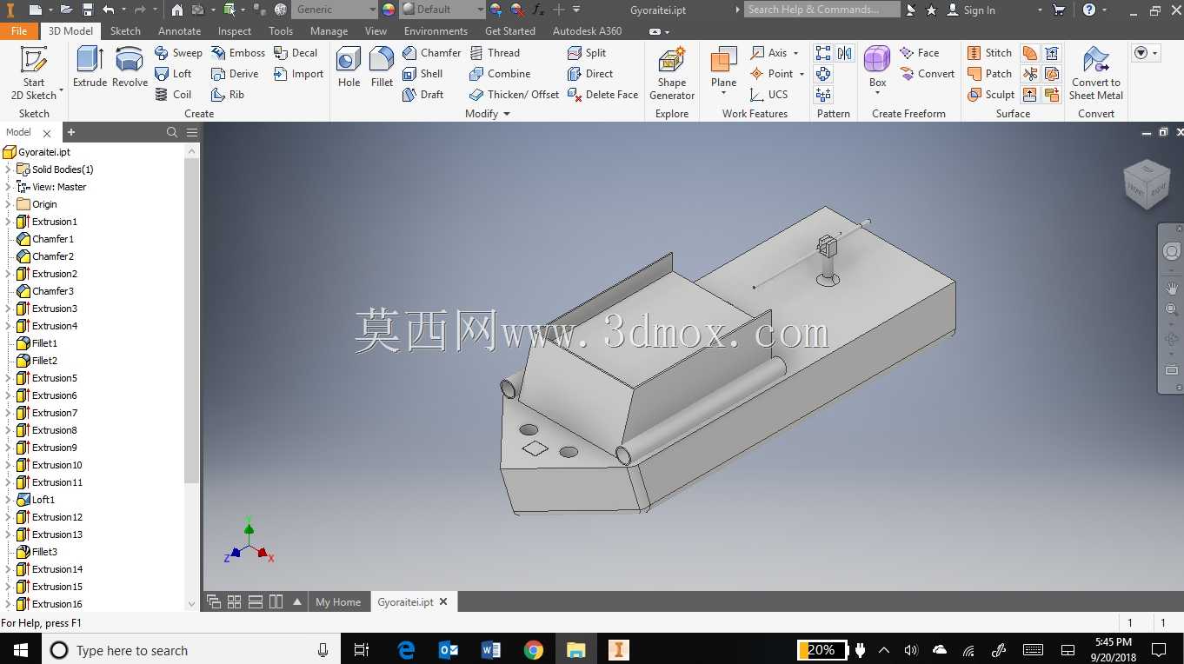This screenshot has width=1184, height=664.
Task: Click the Search Help & Commands field
Action: coord(821,10)
